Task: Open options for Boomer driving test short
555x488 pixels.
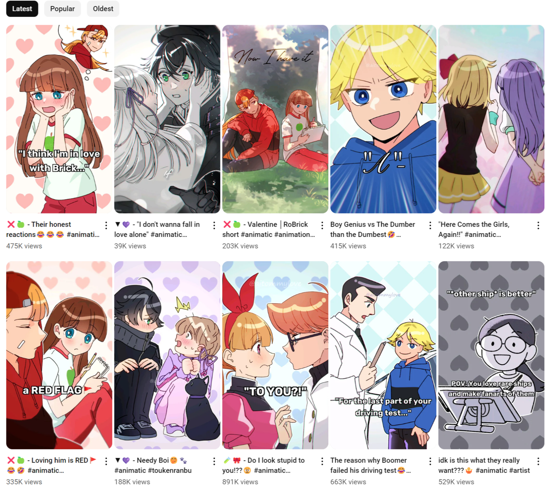Action: tap(430, 461)
